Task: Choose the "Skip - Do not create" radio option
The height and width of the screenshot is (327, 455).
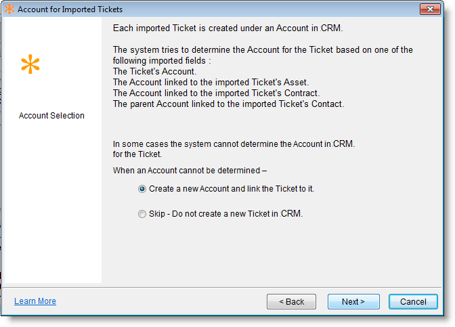Action: 142,214
